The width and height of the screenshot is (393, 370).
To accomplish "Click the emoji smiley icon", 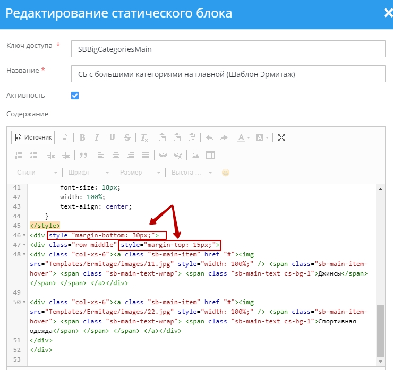I will tap(226, 173).
